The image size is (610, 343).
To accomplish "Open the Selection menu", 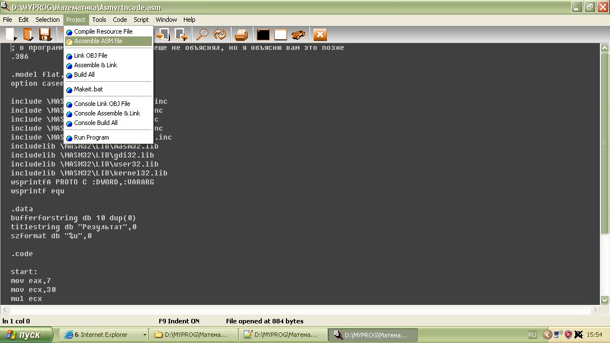I will coord(48,20).
